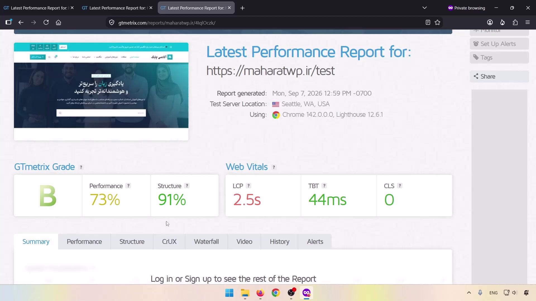
Task: Click the browser forward arrow
Action: tap(33, 23)
